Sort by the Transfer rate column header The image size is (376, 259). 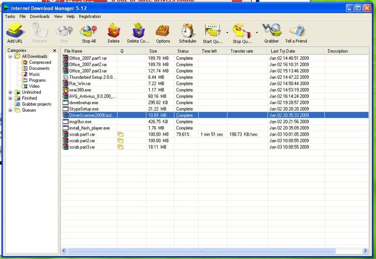[247, 51]
